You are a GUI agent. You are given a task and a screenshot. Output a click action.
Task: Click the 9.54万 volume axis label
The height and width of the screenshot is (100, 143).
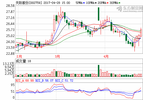[9, 67]
